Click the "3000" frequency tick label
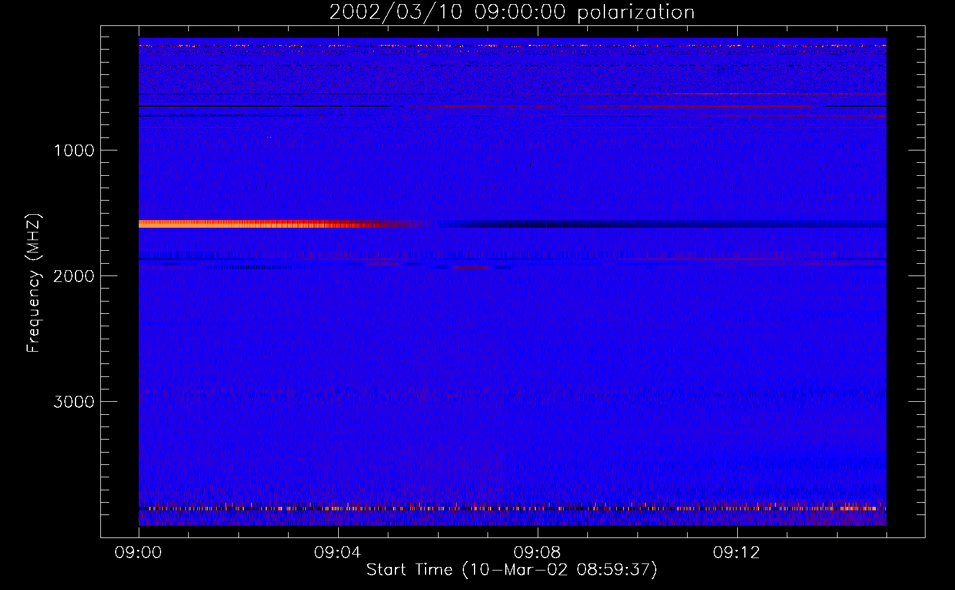This screenshot has height=590, width=955. pyautogui.click(x=74, y=402)
